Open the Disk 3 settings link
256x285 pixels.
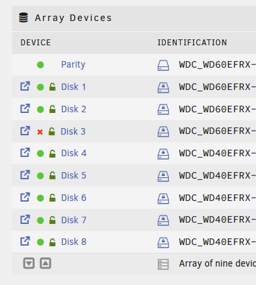(x=73, y=131)
